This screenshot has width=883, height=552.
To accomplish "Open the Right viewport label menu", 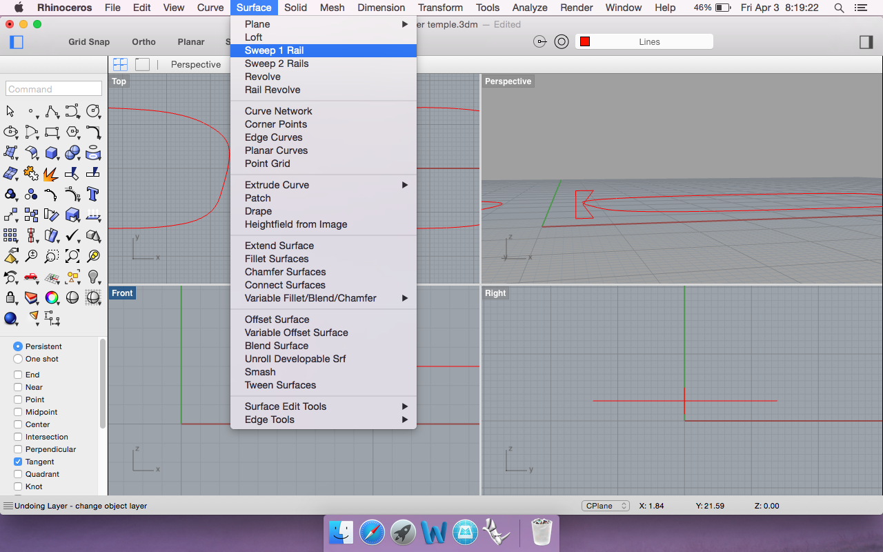I will point(495,293).
